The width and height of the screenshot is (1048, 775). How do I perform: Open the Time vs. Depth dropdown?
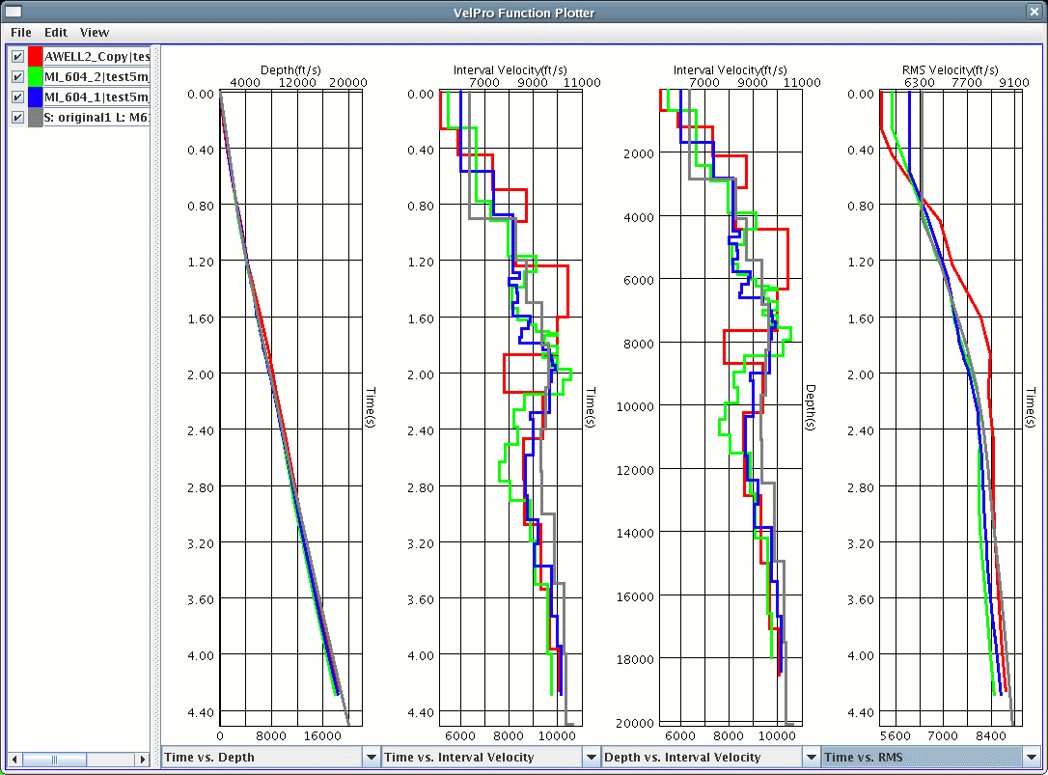pos(271,757)
